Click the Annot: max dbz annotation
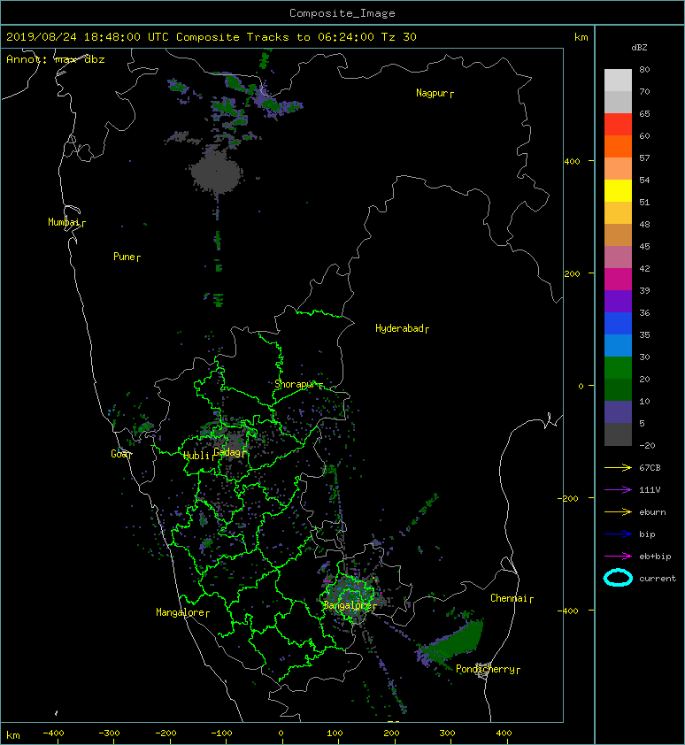This screenshot has width=685, height=745. (56, 59)
